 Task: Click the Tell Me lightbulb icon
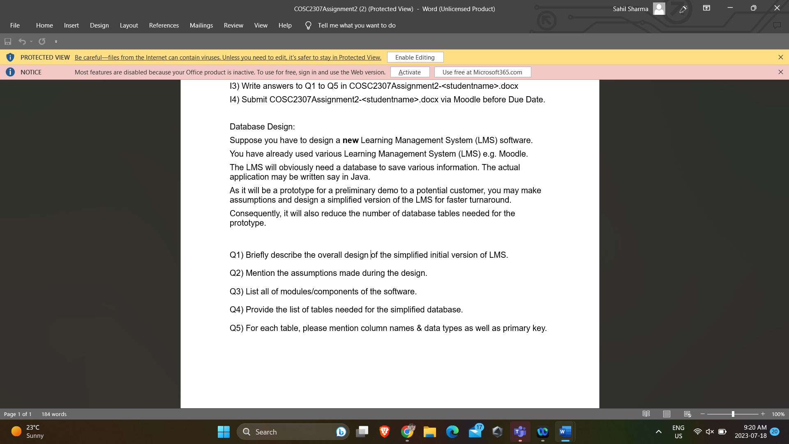[308, 25]
